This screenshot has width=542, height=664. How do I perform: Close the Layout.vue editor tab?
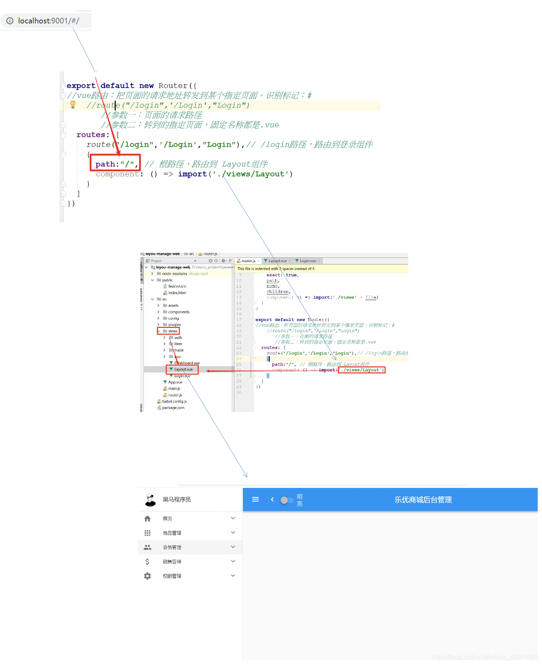point(290,261)
